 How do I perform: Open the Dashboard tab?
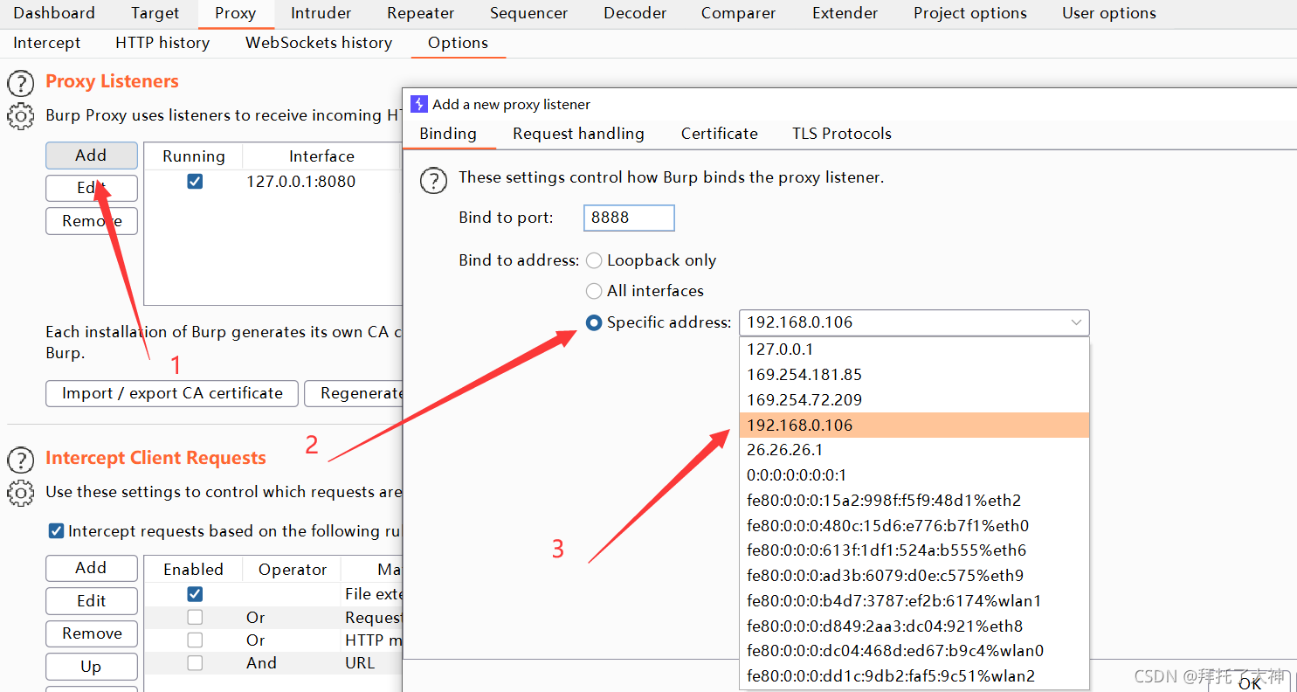(54, 13)
